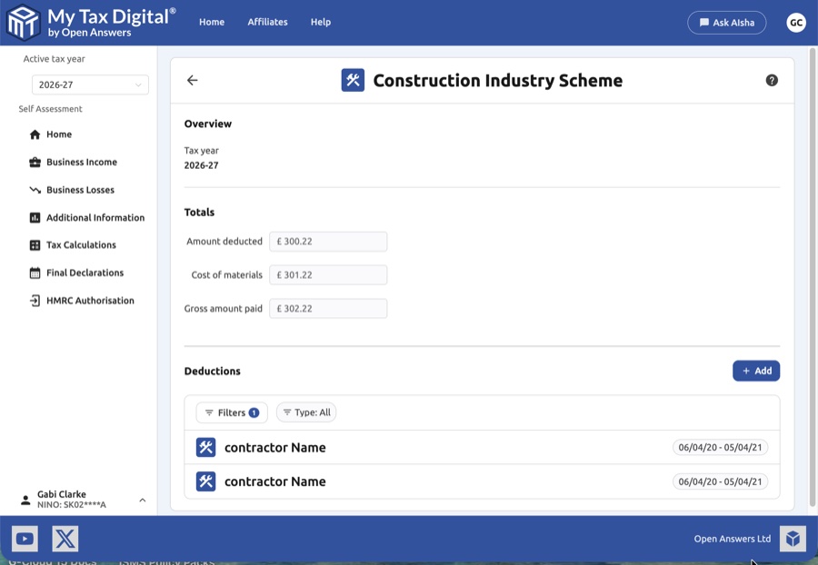Viewport: 818px width, 565px height.
Task: Click the Ask Aisha button
Action: pyautogui.click(x=727, y=23)
